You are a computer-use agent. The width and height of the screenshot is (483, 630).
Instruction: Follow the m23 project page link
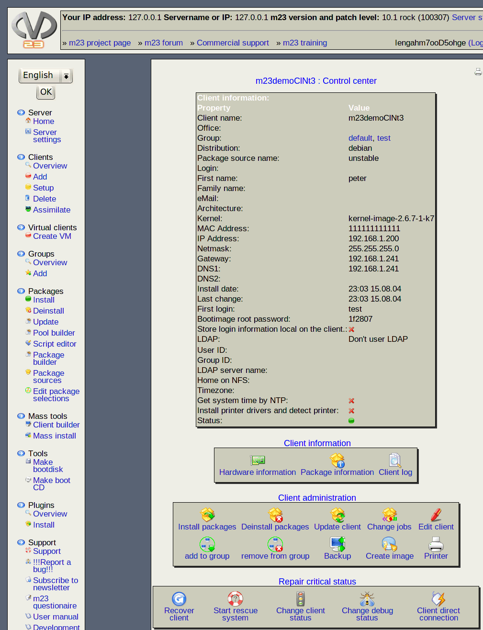[100, 43]
